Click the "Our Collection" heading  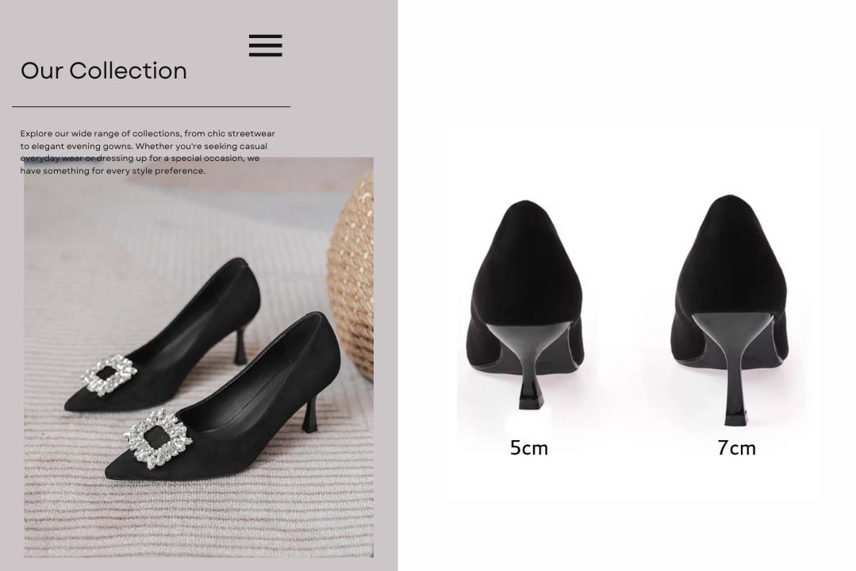click(104, 71)
